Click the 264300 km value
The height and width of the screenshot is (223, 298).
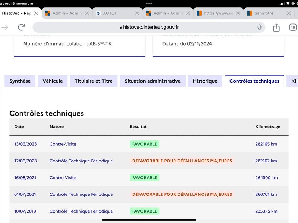tap(266, 178)
